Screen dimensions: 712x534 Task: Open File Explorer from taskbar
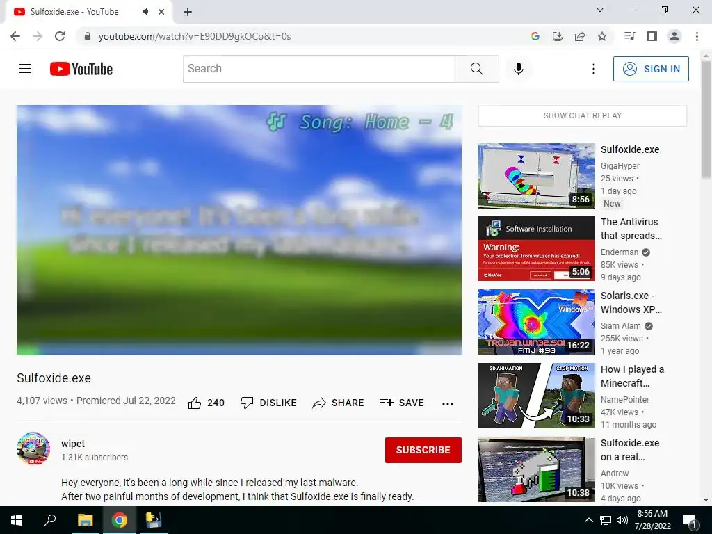(x=85, y=520)
